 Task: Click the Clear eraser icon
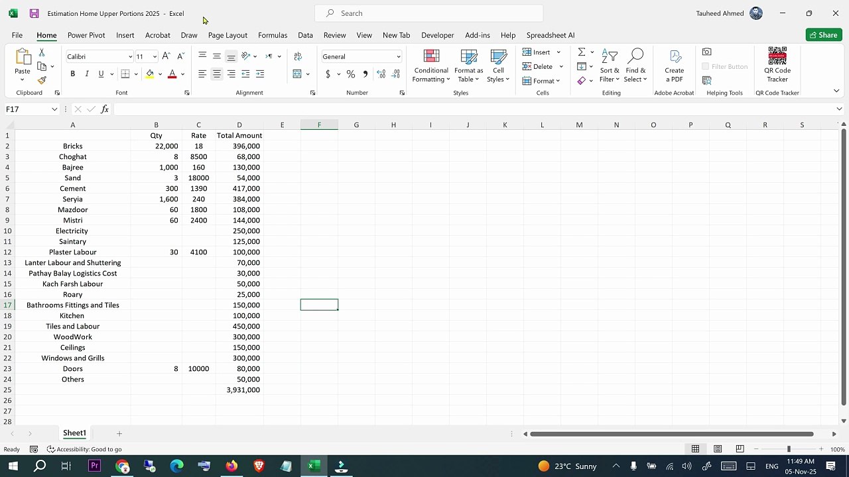coord(582,81)
